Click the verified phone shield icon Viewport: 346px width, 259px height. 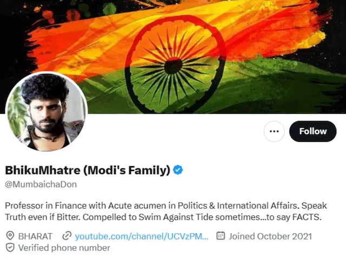click(10, 248)
